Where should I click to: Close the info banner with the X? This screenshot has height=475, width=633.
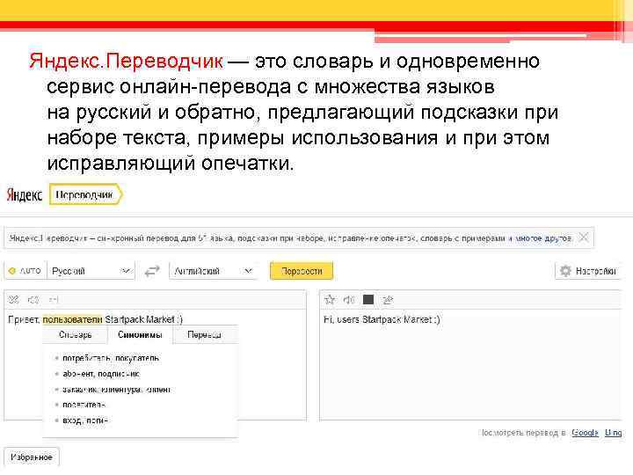click(x=584, y=237)
